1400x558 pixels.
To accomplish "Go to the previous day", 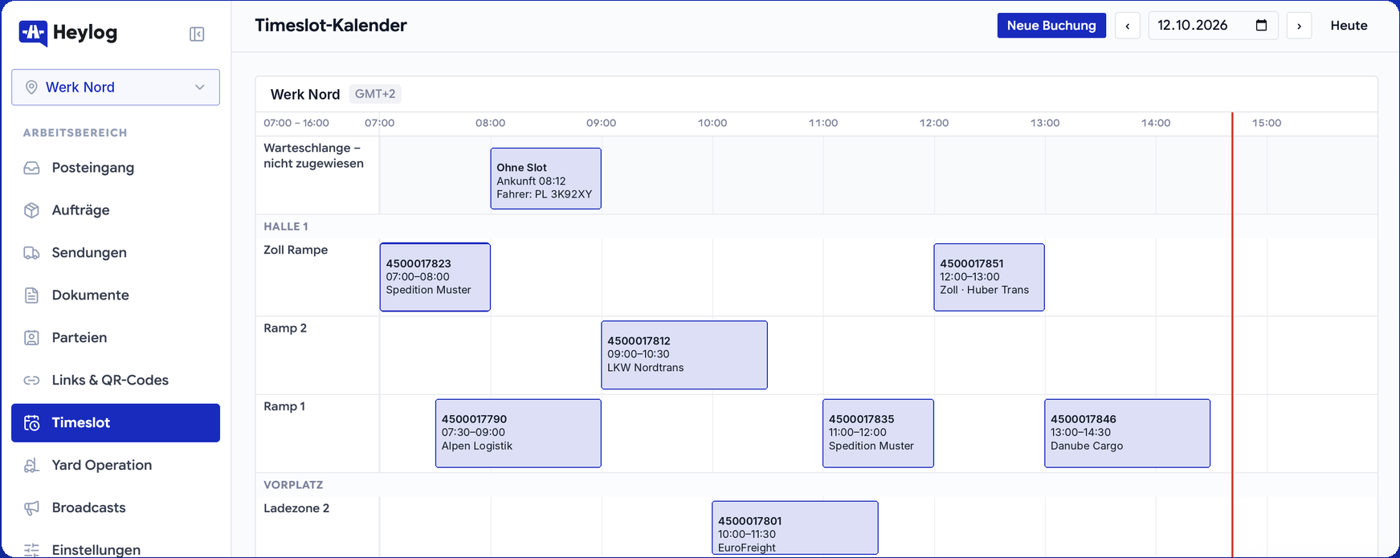I will coord(1128,26).
